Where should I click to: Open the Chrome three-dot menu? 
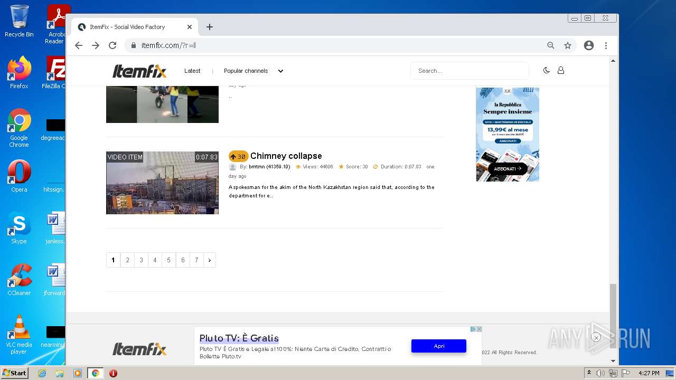tap(606, 45)
